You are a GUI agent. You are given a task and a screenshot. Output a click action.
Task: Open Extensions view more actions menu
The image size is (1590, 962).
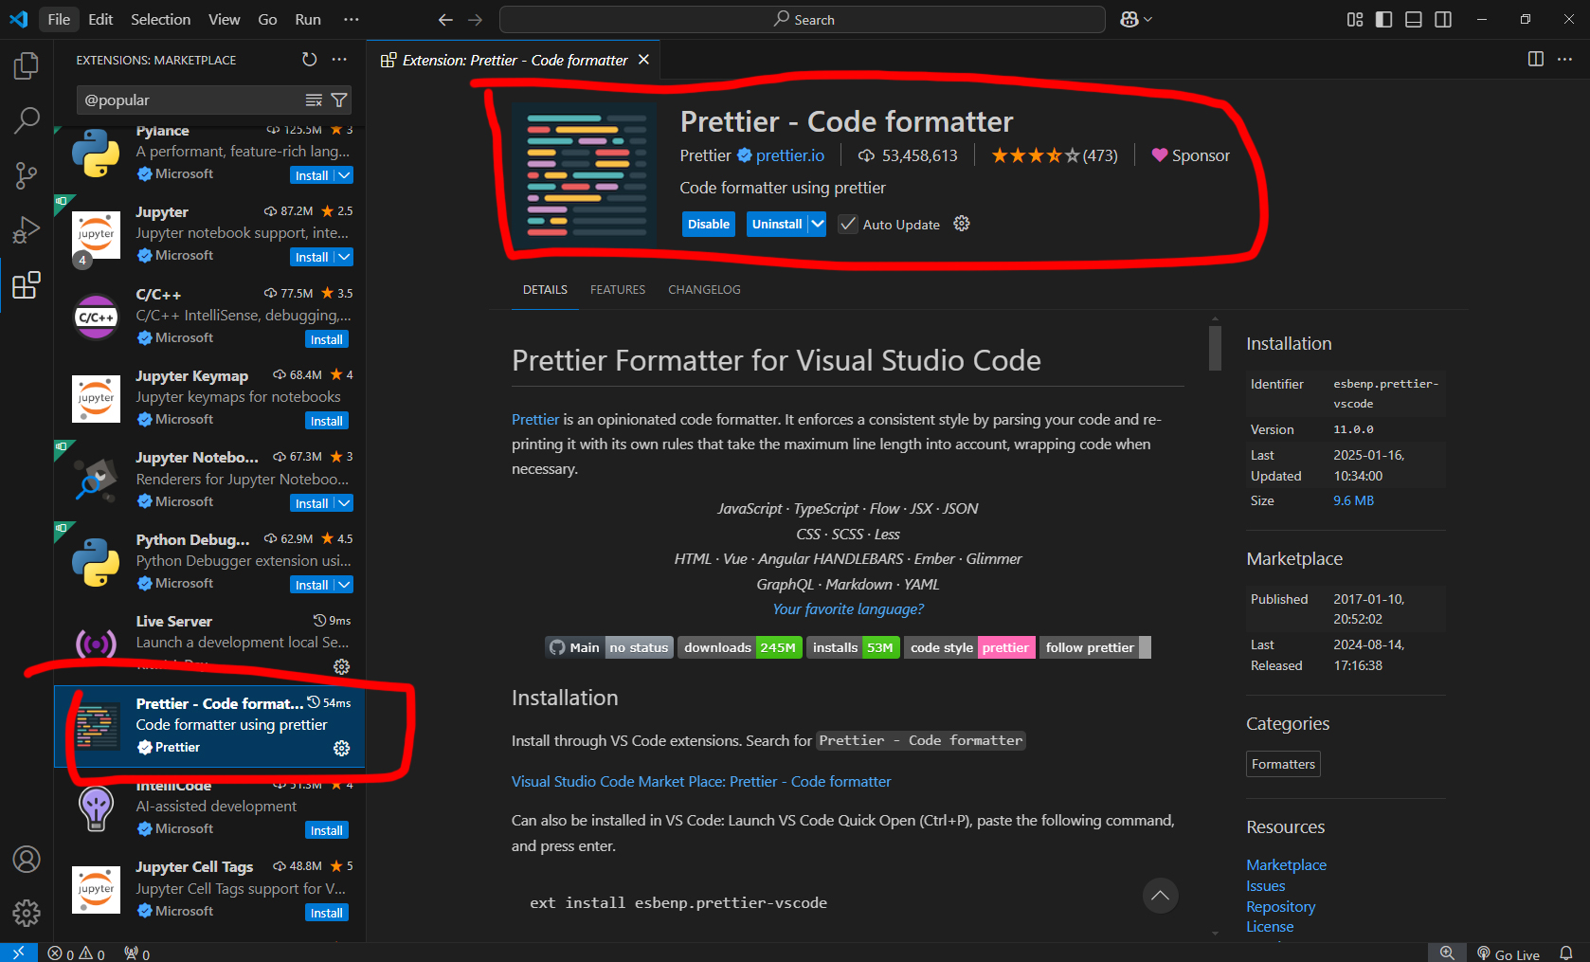coord(339,60)
